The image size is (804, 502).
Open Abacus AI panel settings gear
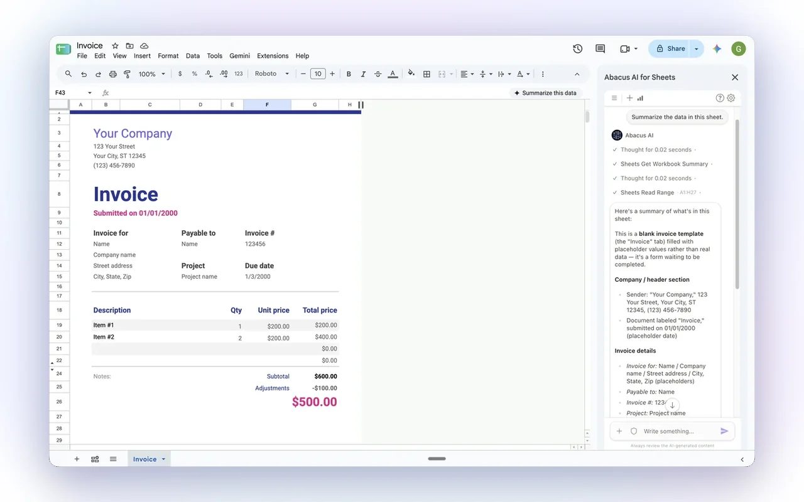731,98
